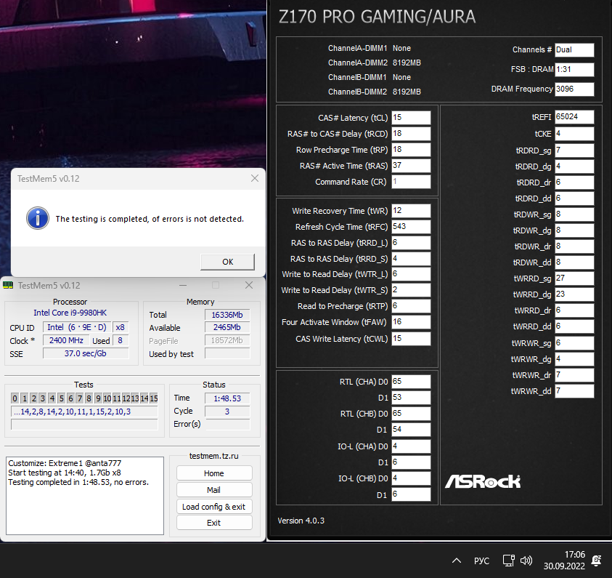Click the Command Rate (CR) field
Image resolution: width=612 pixels, height=578 pixels.
click(411, 182)
